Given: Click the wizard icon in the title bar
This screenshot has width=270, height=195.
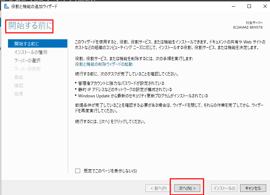Looking at the screenshot, I should tap(6, 6).
